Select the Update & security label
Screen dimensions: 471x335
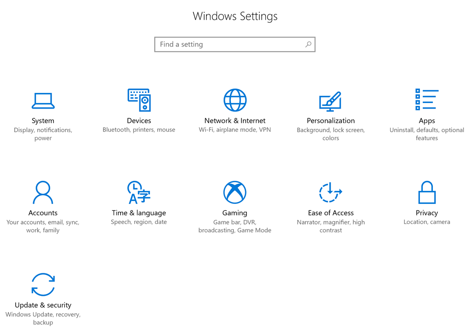(43, 305)
